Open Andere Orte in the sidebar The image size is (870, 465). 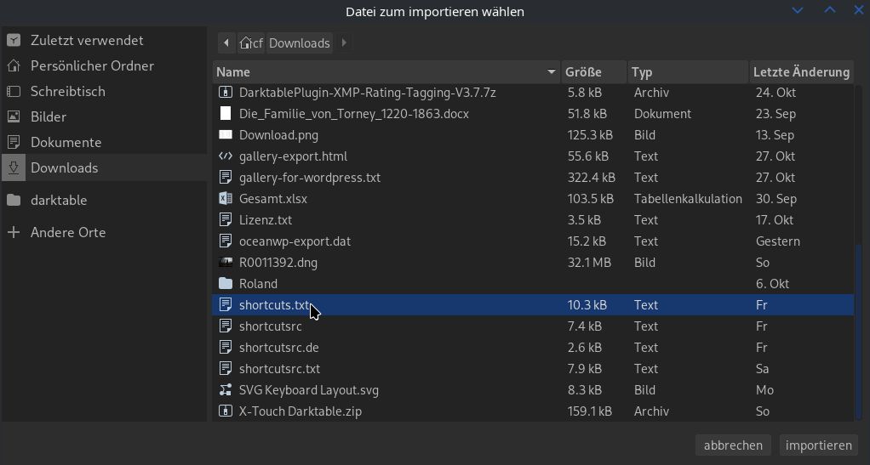click(x=68, y=232)
